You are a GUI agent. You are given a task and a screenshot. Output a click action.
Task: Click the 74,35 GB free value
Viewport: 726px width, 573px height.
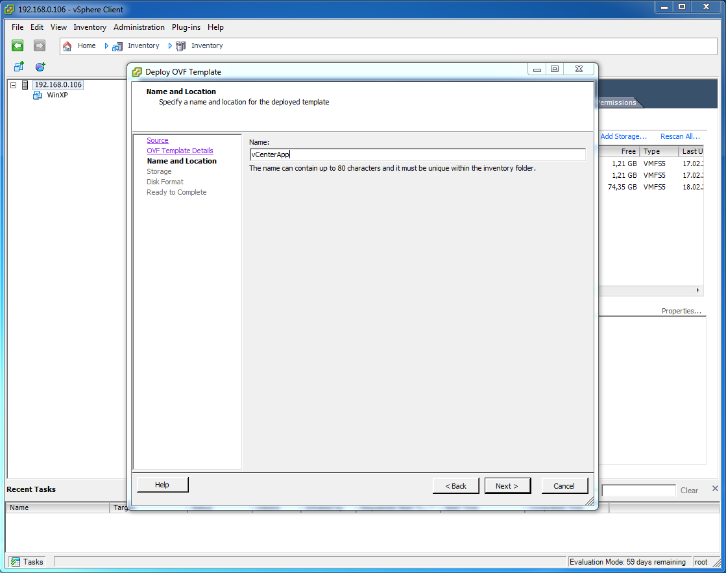pyautogui.click(x=622, y=187)
